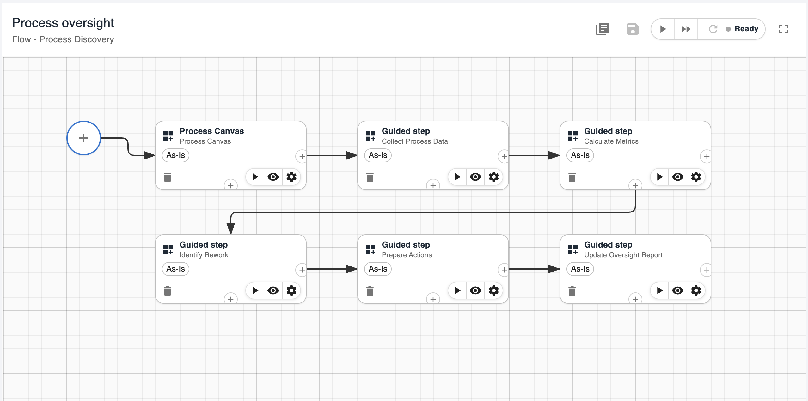Click As-Is tag on Collect Process Data
The height and width of the screenshot is (401, 808).
click(378, 155)
